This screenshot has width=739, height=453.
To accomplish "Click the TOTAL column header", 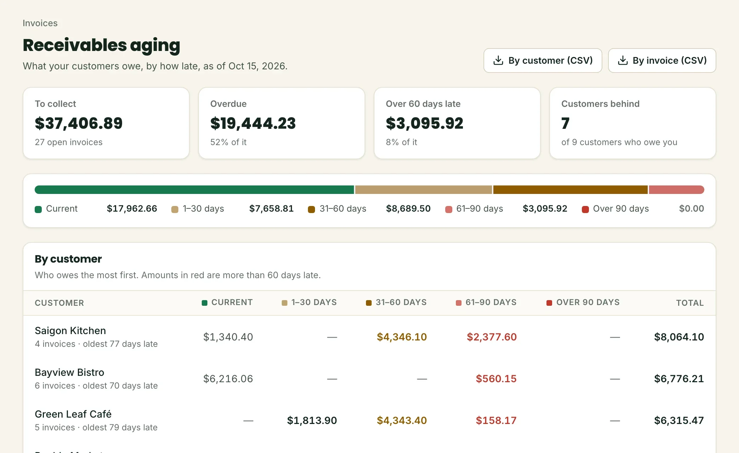I will tap(690, 303).
